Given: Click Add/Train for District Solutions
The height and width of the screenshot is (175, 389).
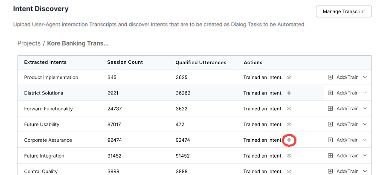Looking at the screenshot, I should click(x=347, y=93).
